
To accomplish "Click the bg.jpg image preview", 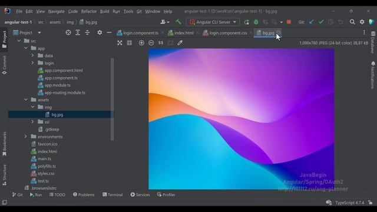I will (241, 119).
